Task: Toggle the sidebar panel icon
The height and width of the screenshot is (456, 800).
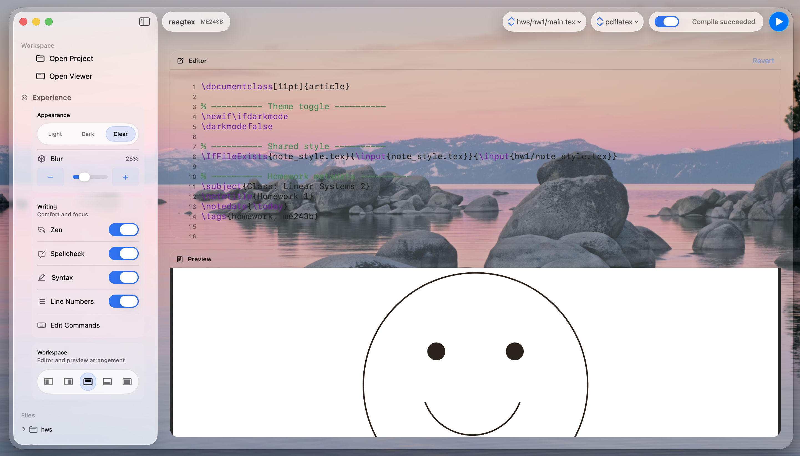Action: (144, 22)
